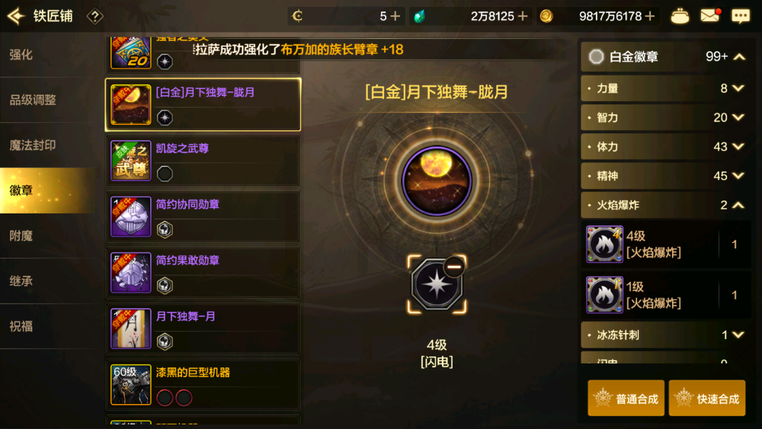Click the 快速合成 button
This screenshot has width=762, height=429.
[x=707, y=398]
